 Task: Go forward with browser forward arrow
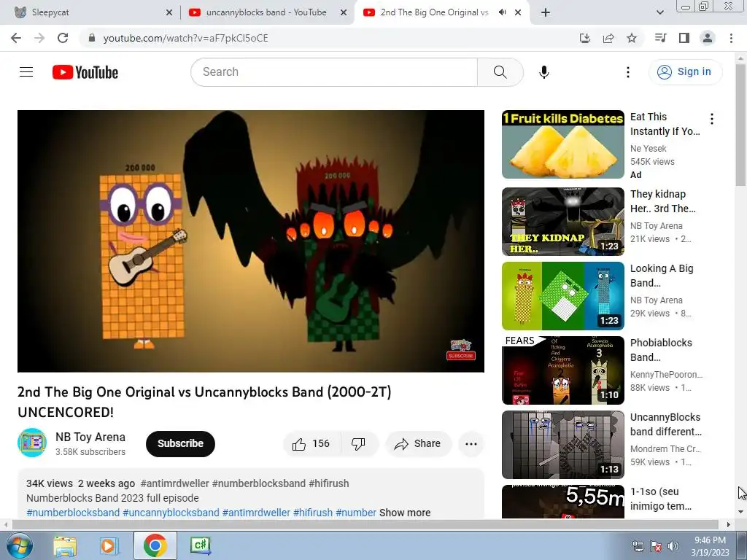coord(39,38)
